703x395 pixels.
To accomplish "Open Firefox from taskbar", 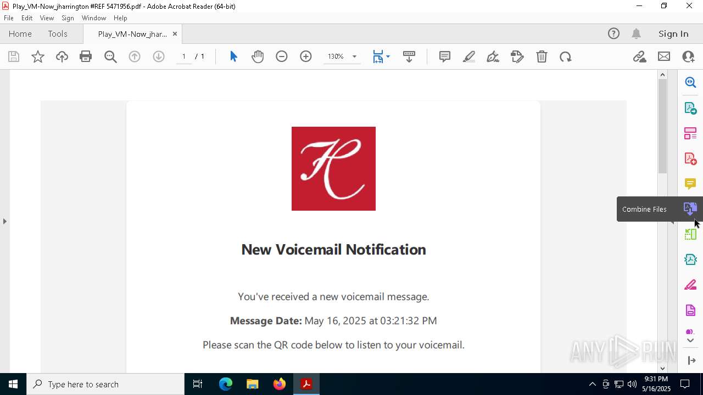I will (280, 384).
